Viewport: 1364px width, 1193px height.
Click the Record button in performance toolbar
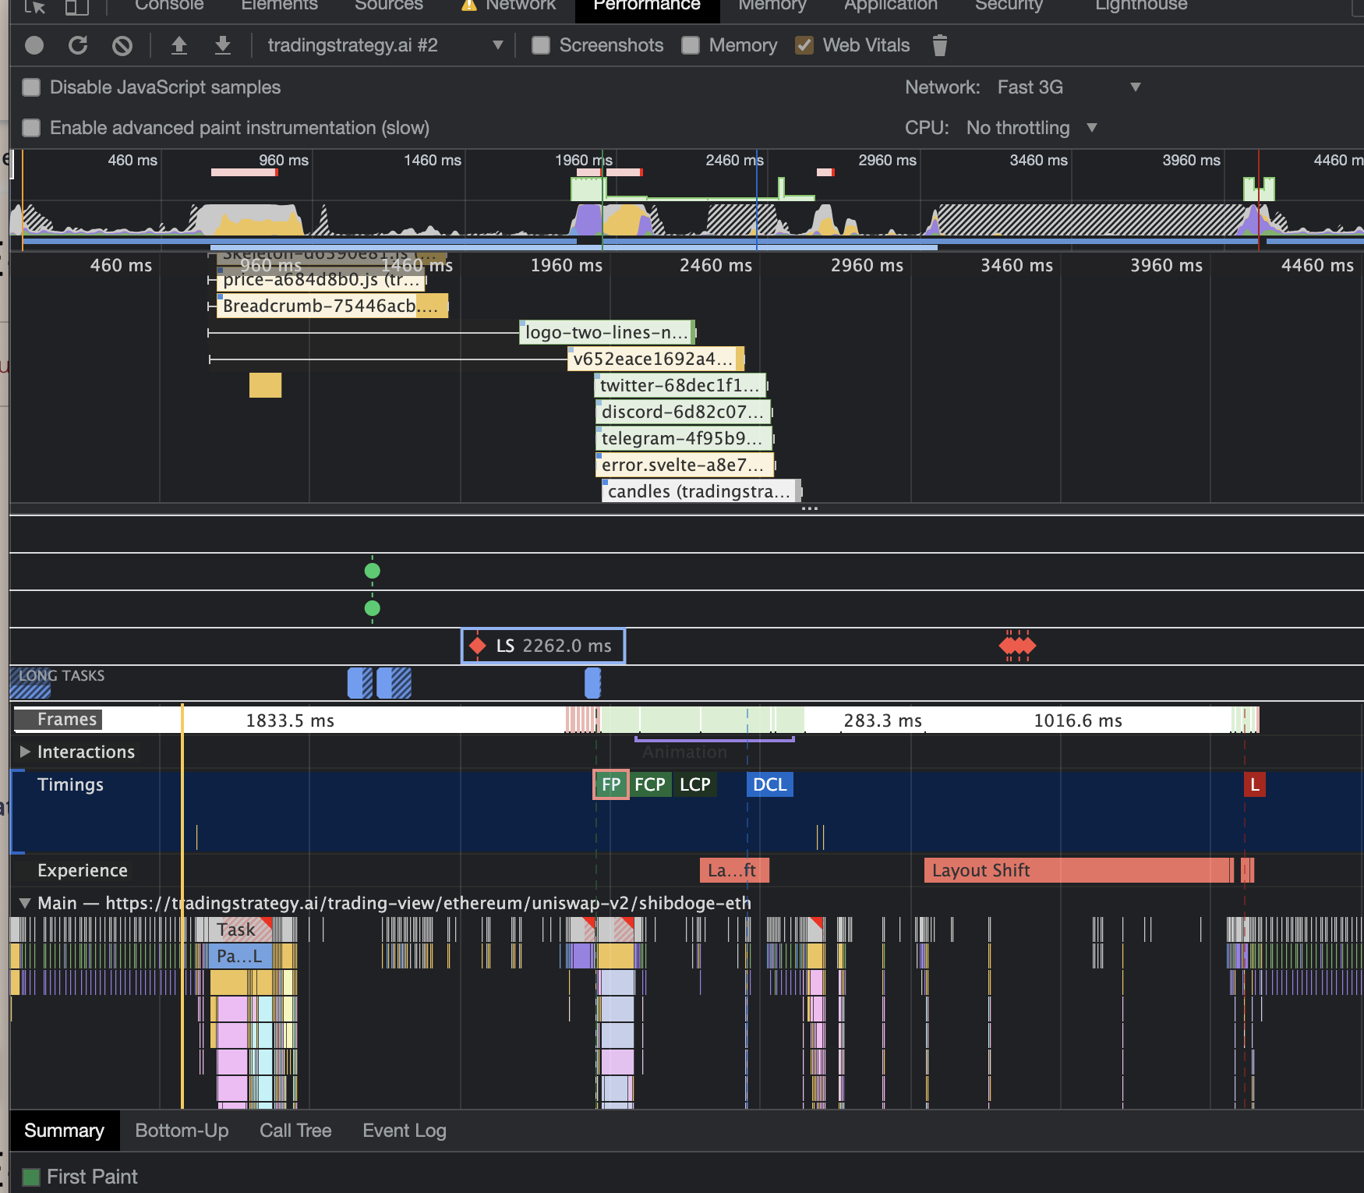pos(34,45)
